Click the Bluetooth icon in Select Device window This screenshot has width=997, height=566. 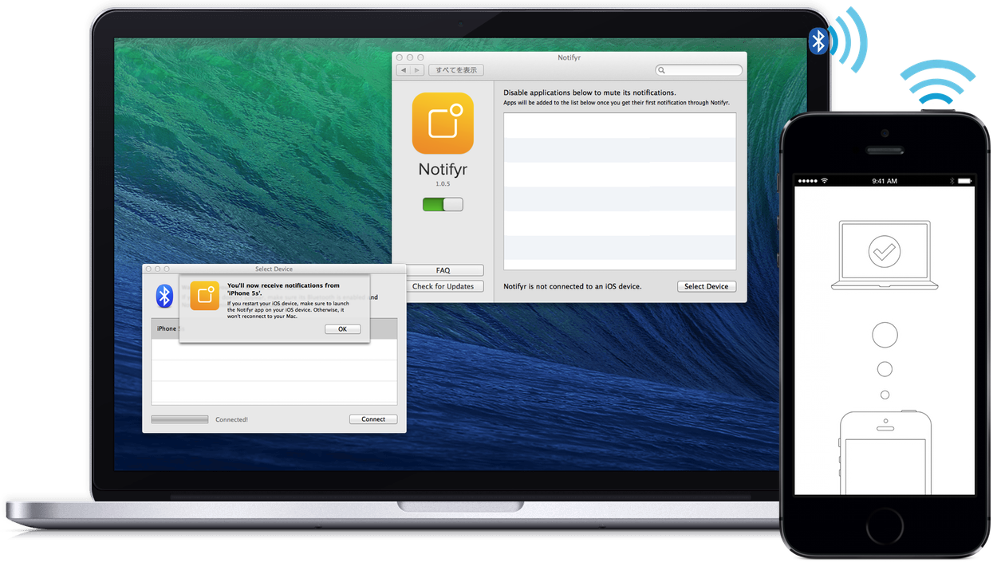click(x=164, y=296)
